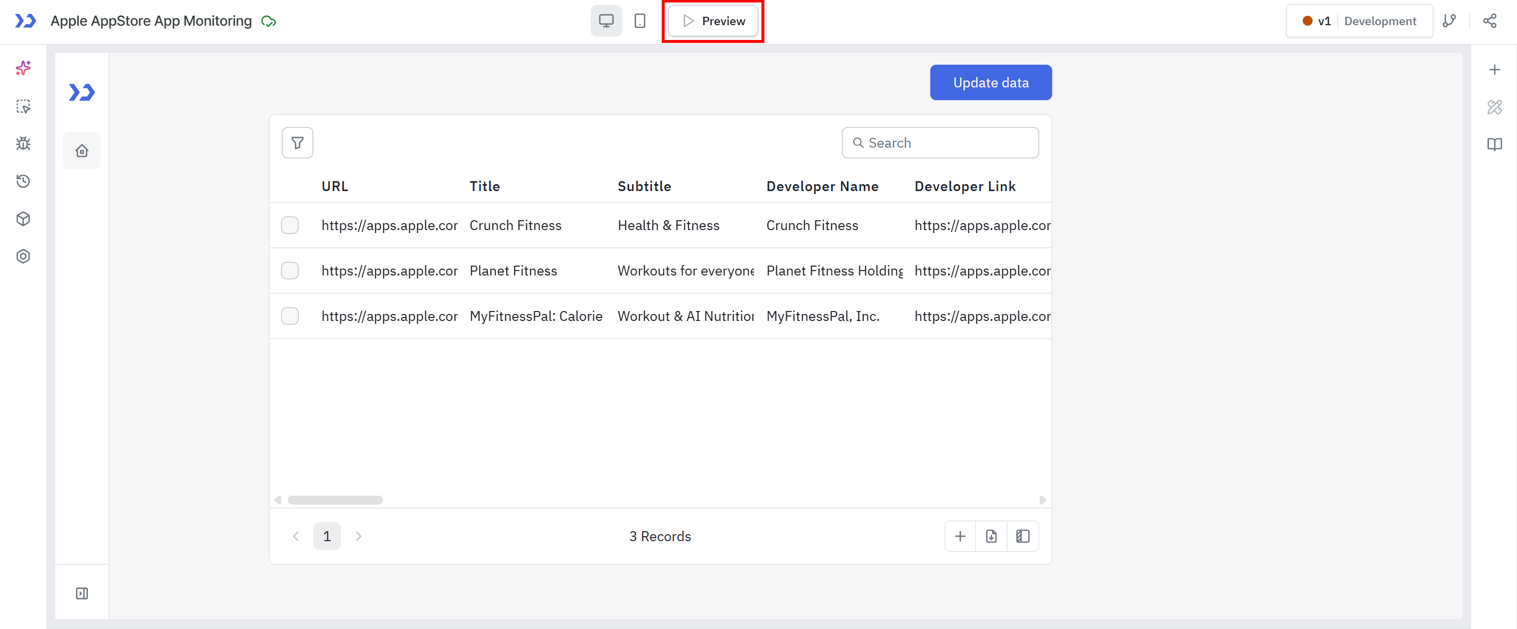Screen dimensions: 1517x629
Task: Open the version history clock icon
Action: [23, 181]
